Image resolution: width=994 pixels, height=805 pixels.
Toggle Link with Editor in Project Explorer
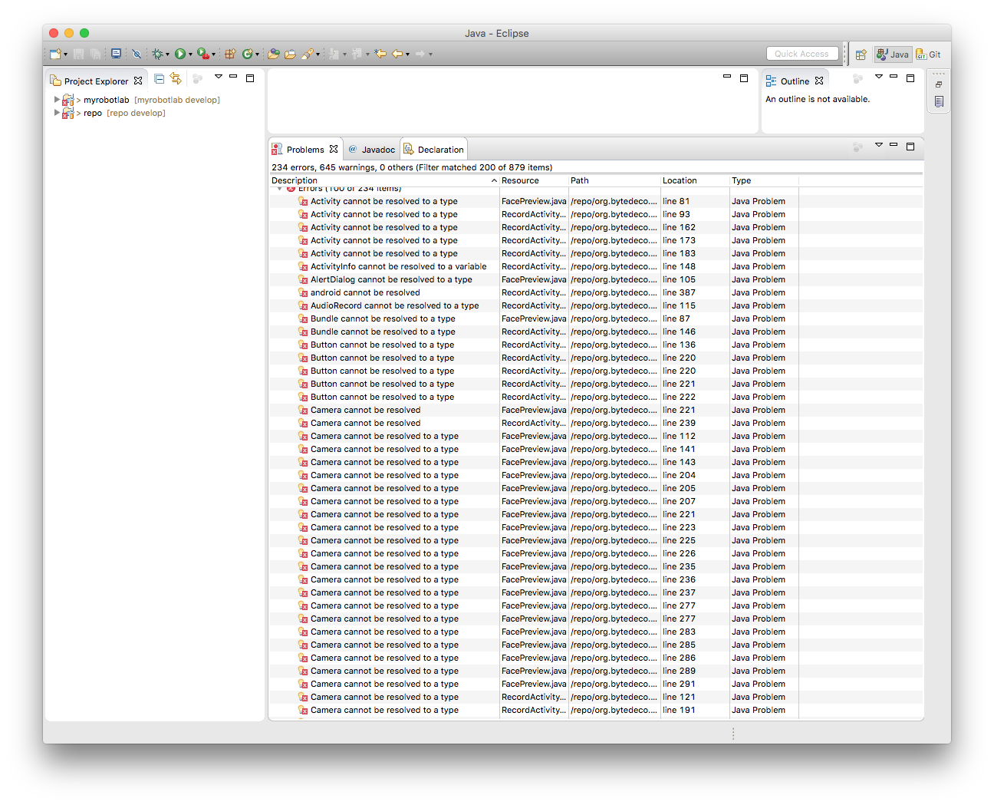(x=176, y=78)
